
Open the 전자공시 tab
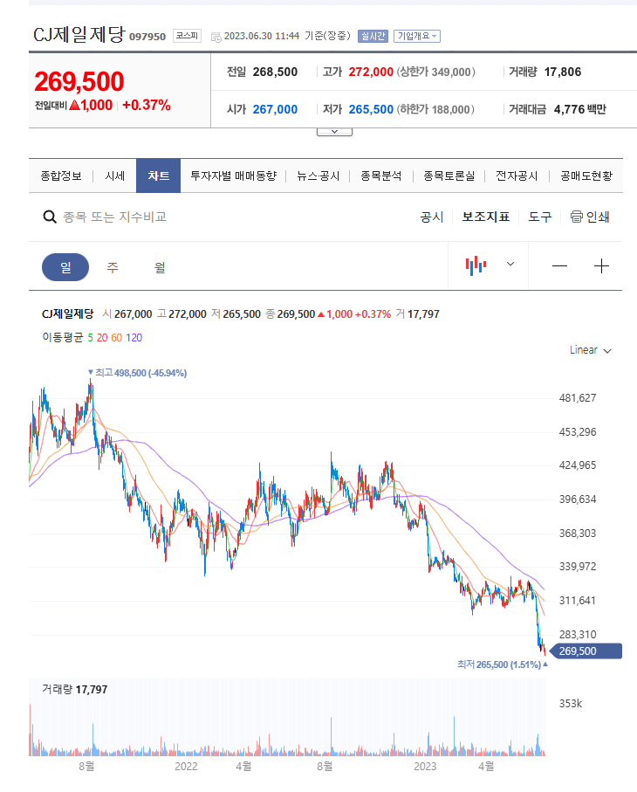coord(517,176)
